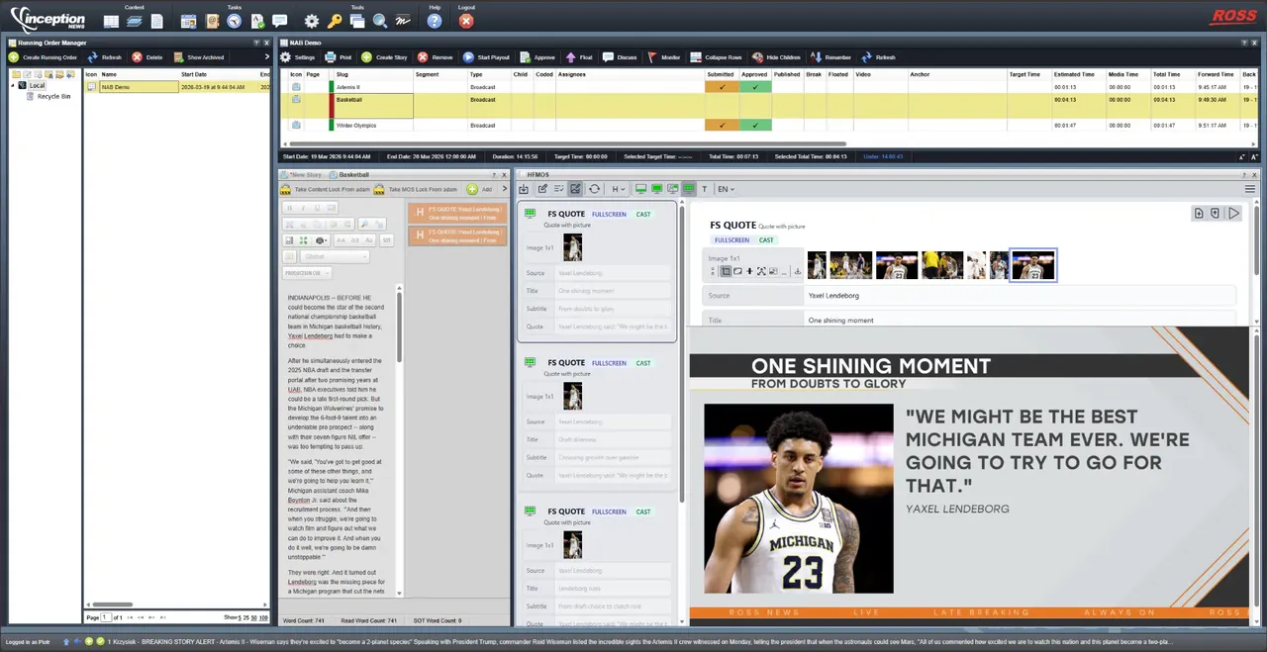Open the EN language dropdown
The width and height of the screenshot is (1267, 652).
click(x=725, y=189)
